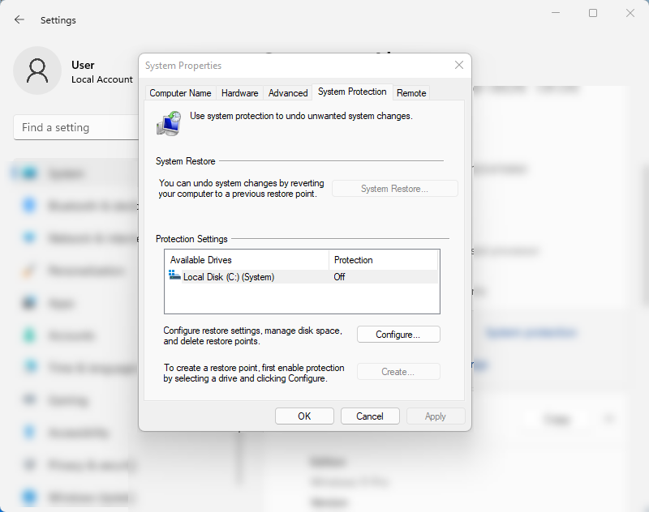This screenshot has height=512, width=649.
Task: Click the system protection computer icon
Action: (169, 124)
